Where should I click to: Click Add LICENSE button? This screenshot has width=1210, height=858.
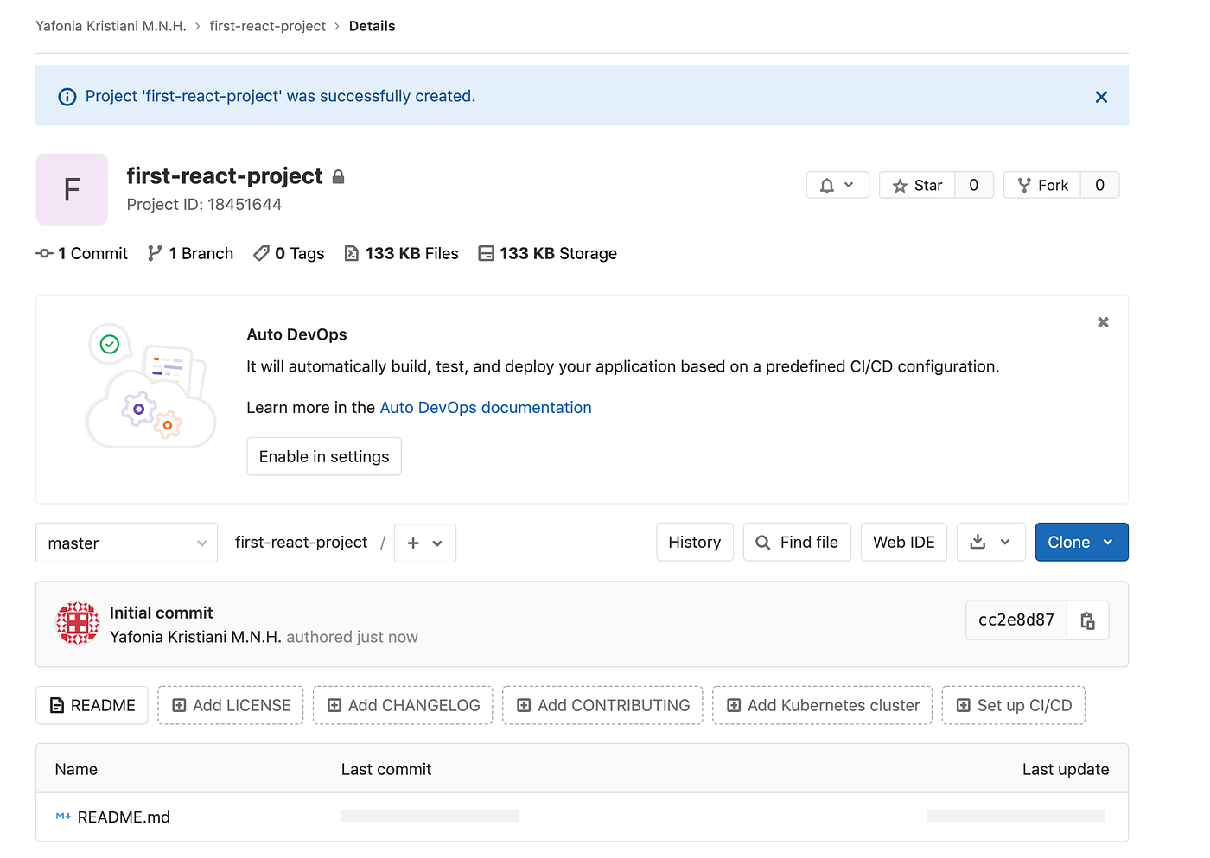pos(231,705)
